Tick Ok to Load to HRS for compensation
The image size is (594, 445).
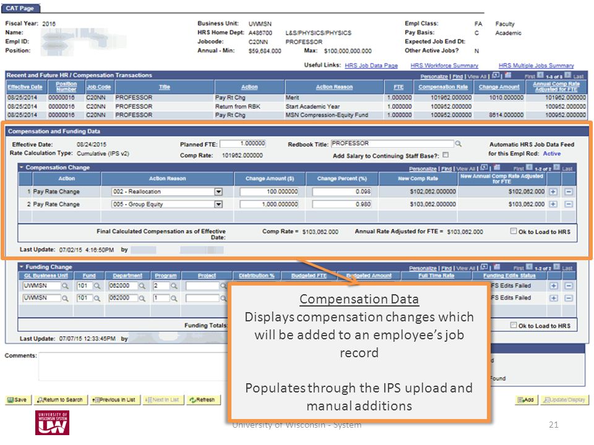[x=514, y=231]
